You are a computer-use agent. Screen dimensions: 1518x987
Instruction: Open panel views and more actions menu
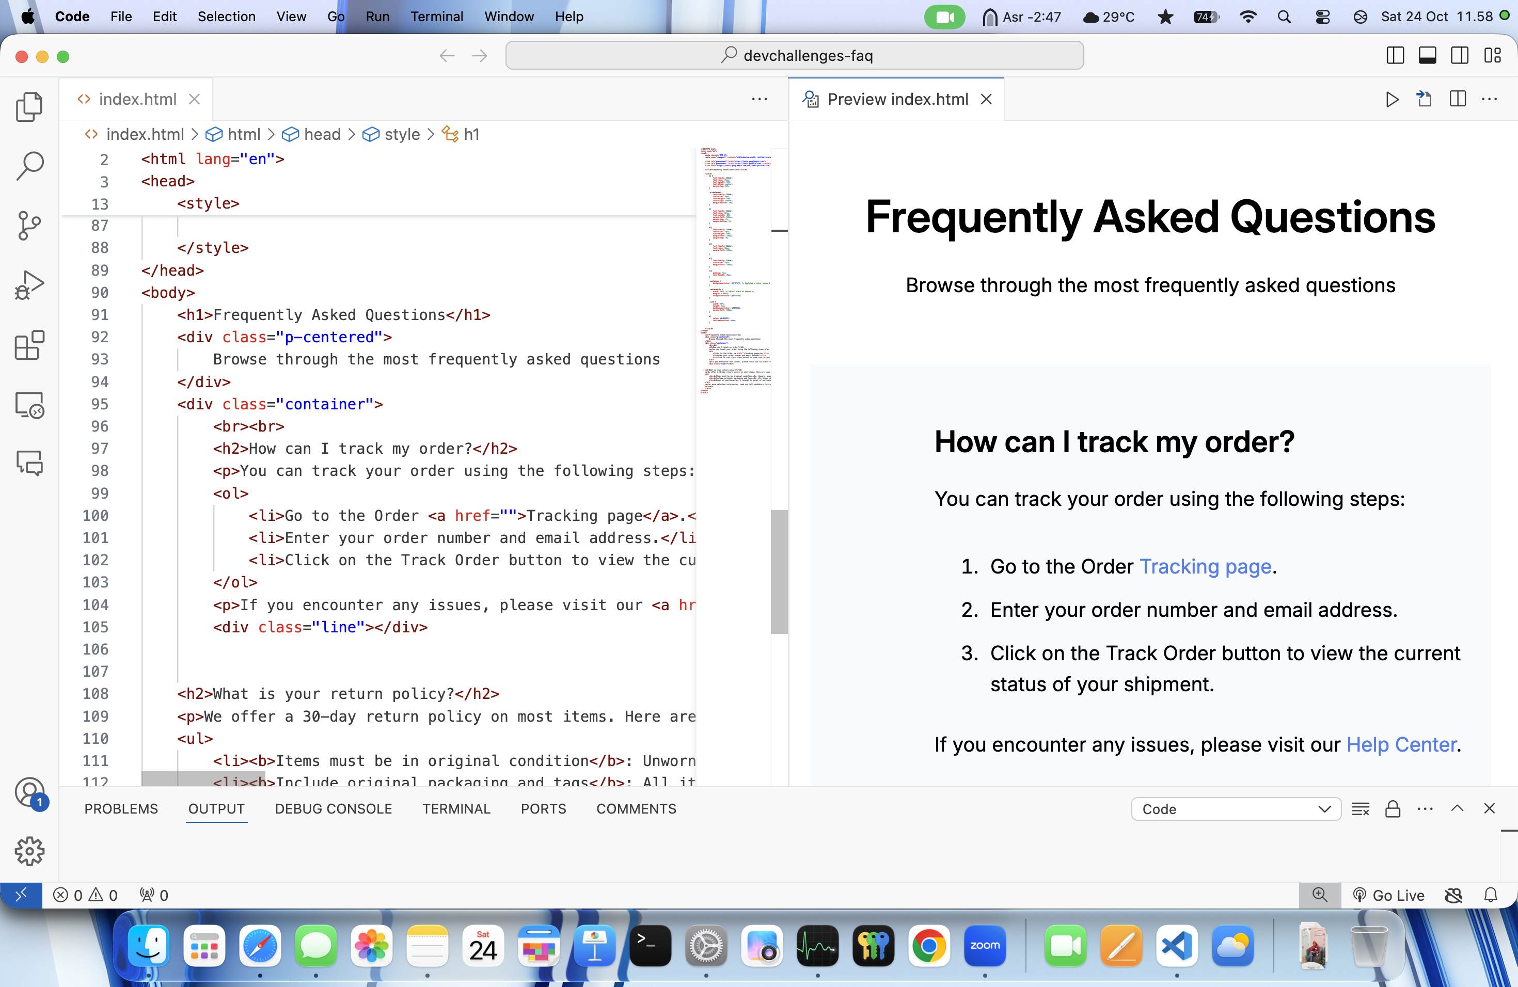[1425, 808]
